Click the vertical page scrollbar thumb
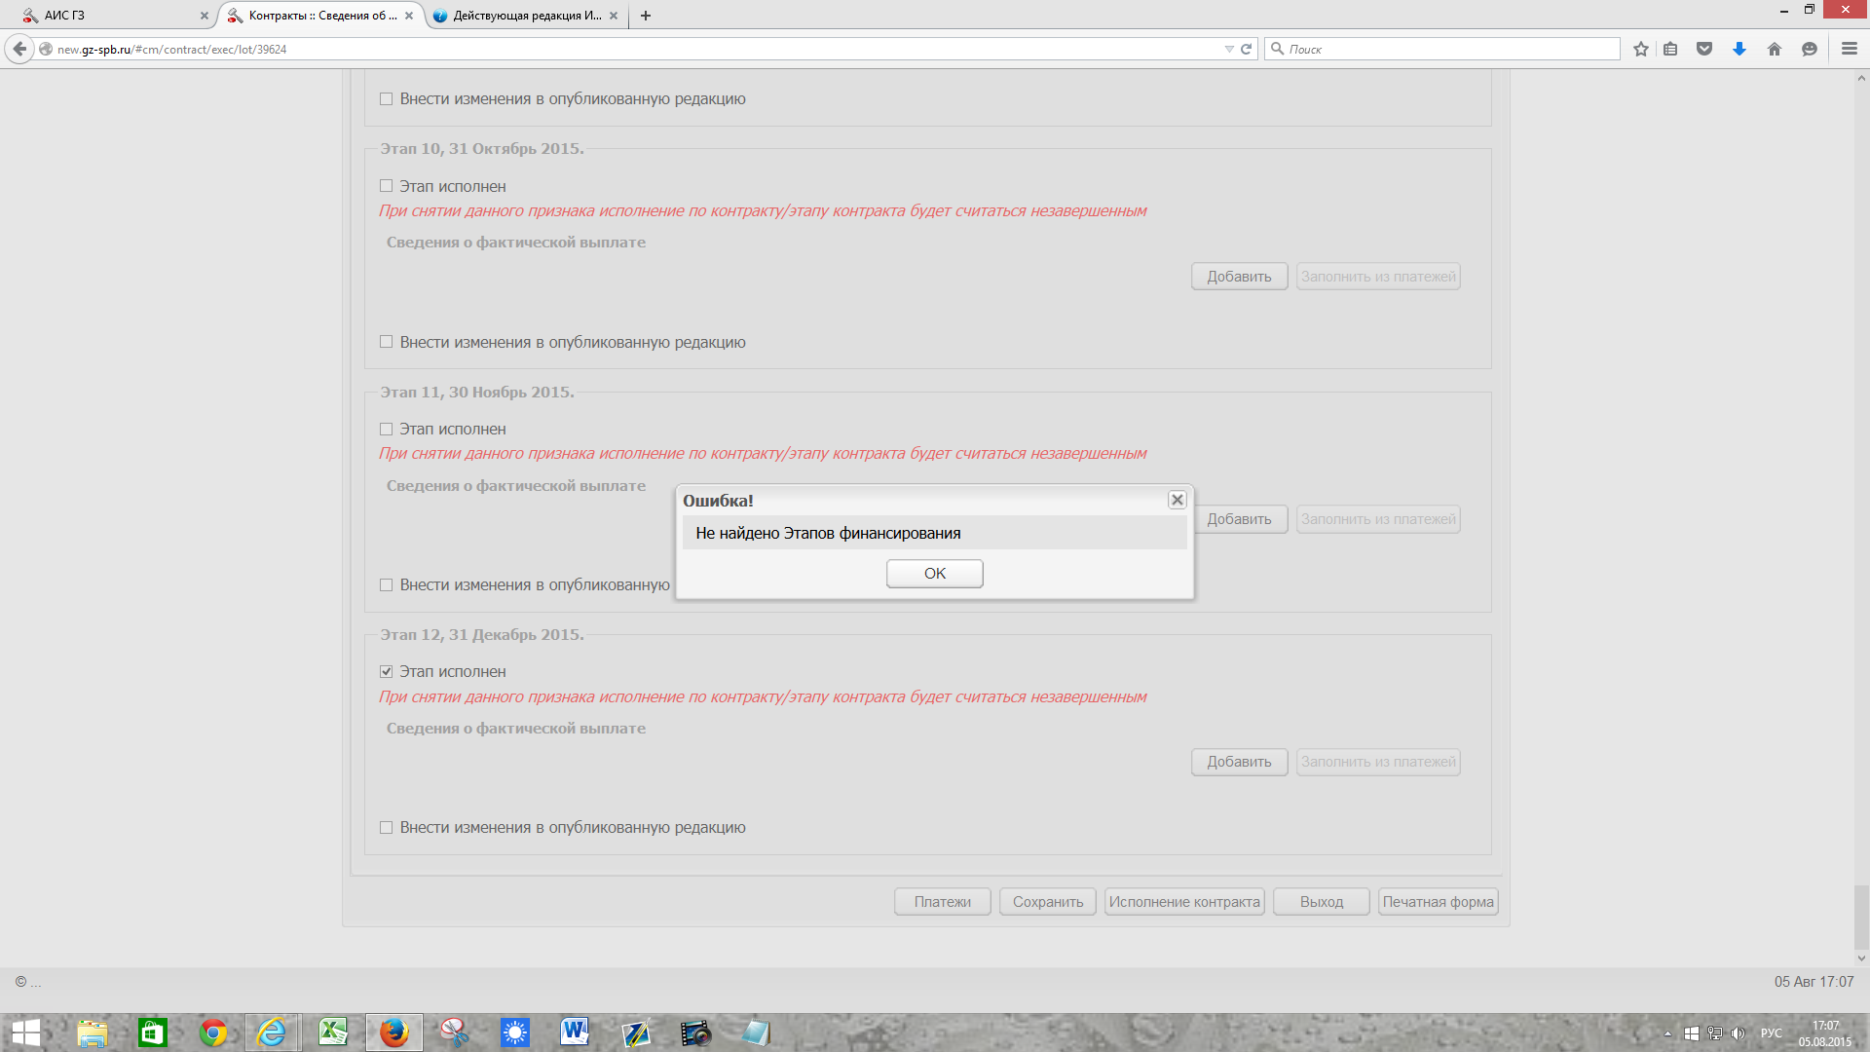 click(1861, 916)
